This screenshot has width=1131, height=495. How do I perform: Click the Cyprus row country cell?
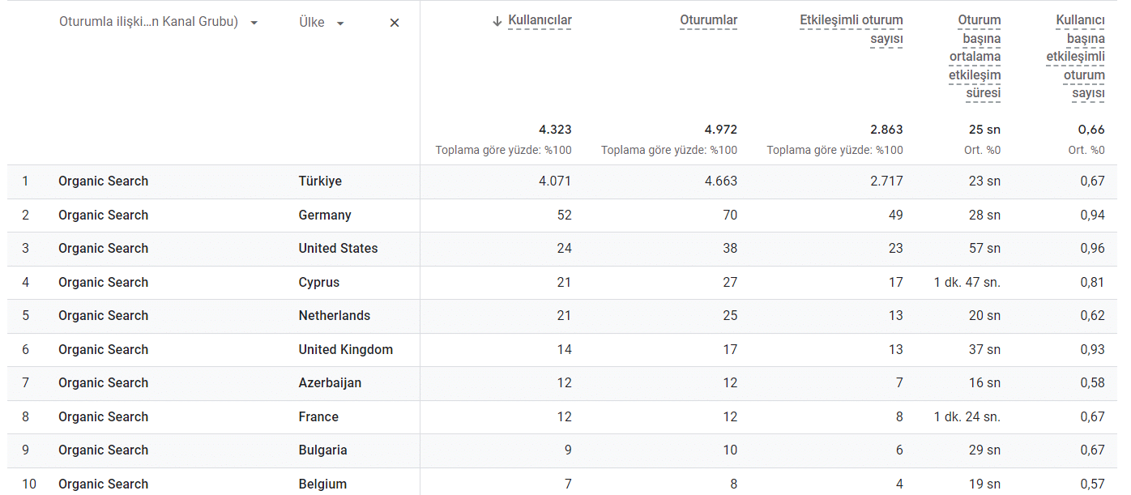319,283
